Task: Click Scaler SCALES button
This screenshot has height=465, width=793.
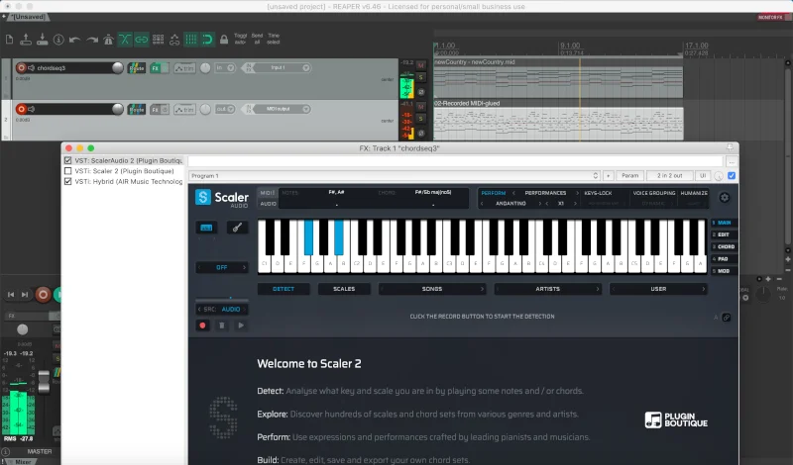Action: (344, 289)
